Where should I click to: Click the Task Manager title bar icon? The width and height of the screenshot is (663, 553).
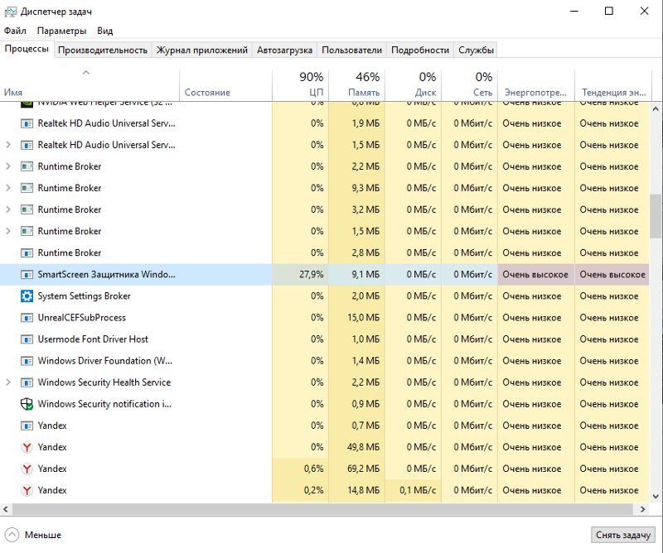click(11, 12)
